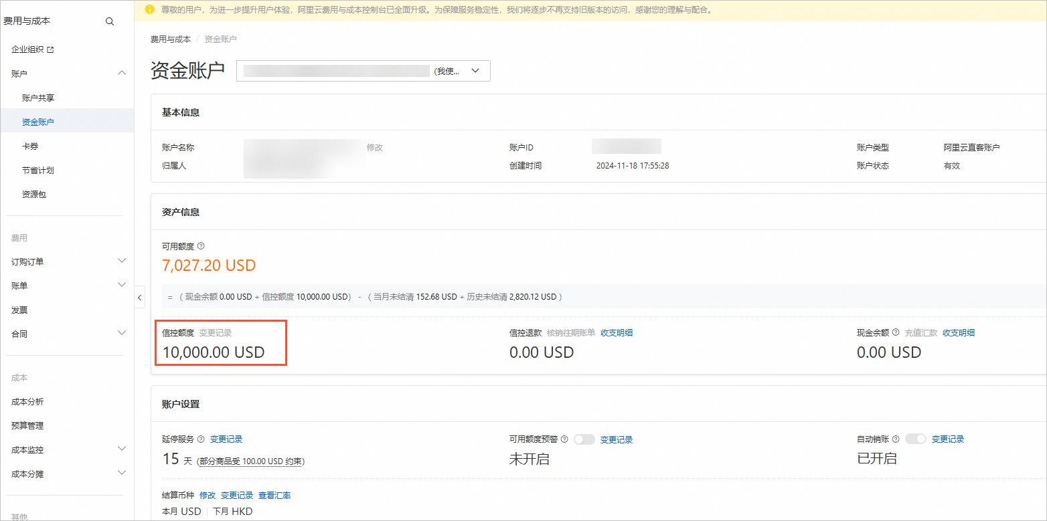1047x521 pixels.
Task: Expand the 账单 menu
Action: pyautogui.click(x=122, y=285)
